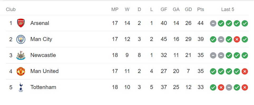Select the Newcastle team name

point(43,55)
